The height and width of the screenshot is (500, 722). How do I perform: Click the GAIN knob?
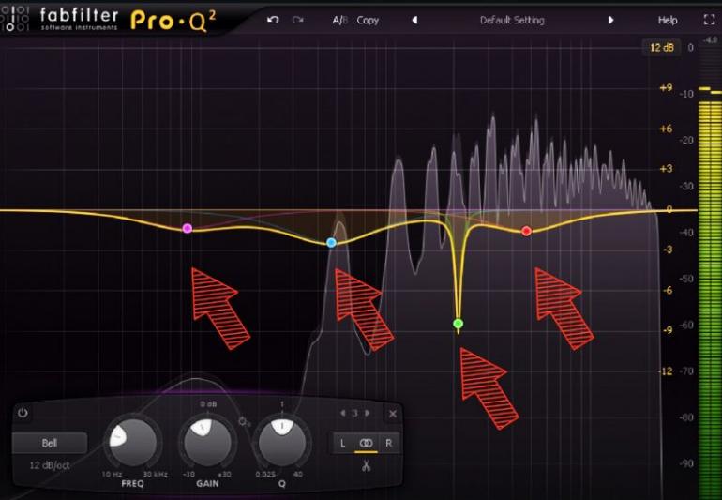click(207, 443)
